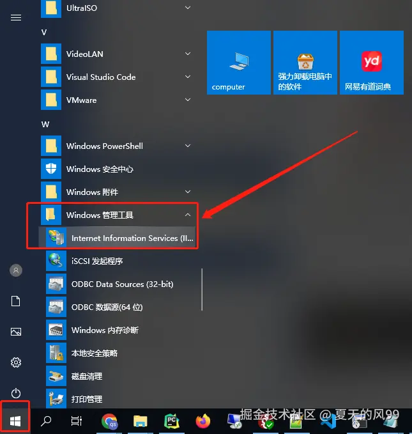Click the VMware folder label

(x=81, y=100)
